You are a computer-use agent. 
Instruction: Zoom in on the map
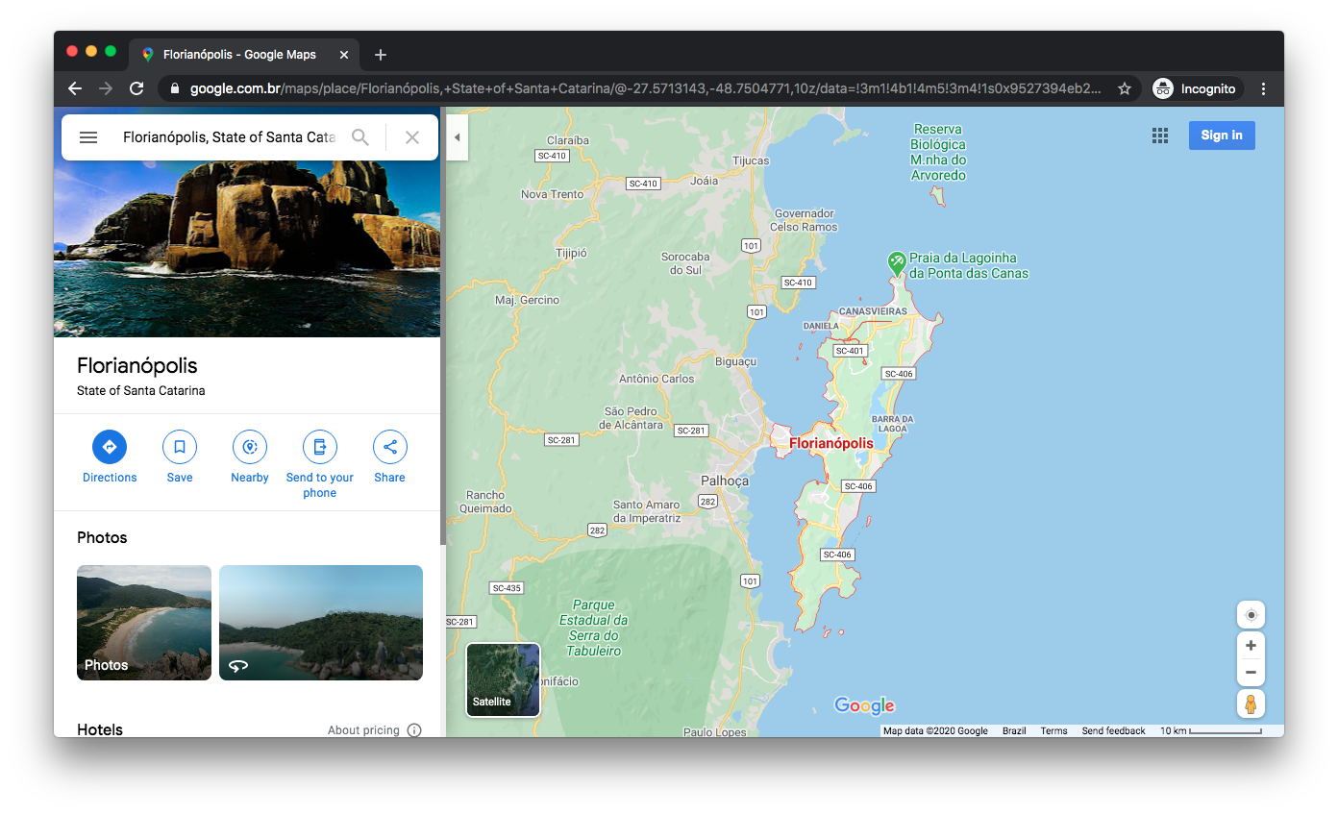point(1251,646)
